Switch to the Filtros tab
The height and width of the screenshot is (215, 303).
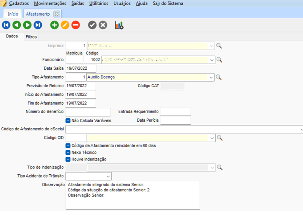(x=31, y=37)
